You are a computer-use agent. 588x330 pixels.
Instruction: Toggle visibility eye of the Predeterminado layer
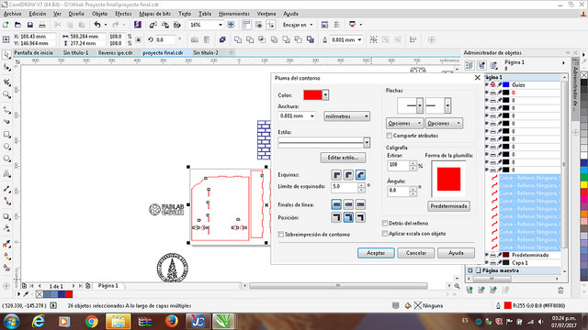click(487, 255)
